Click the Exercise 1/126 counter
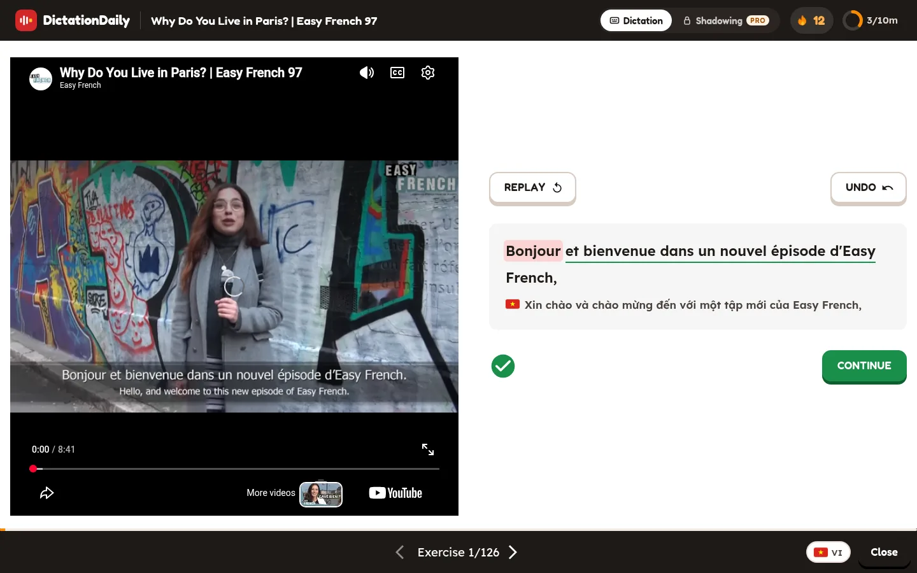 point(458,552)
